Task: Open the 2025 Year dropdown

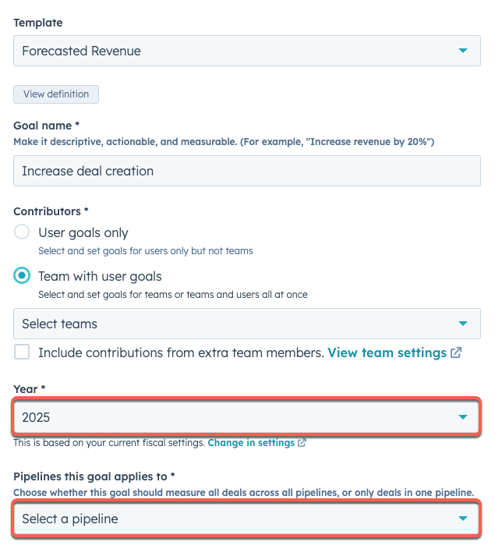Action: (x=247, y=417)
